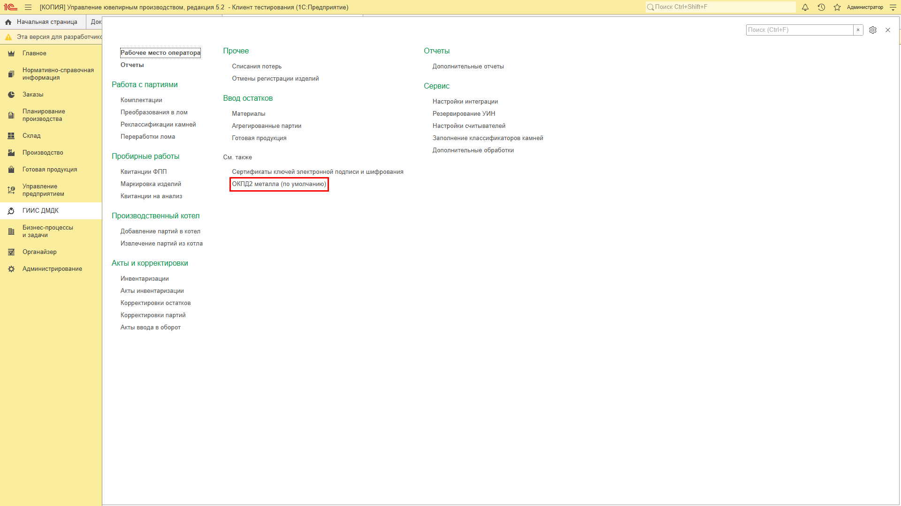The height and width of the screenshot is (506, 901).
Task: Click the Планирование производства icon
Action: pos(11,115)
